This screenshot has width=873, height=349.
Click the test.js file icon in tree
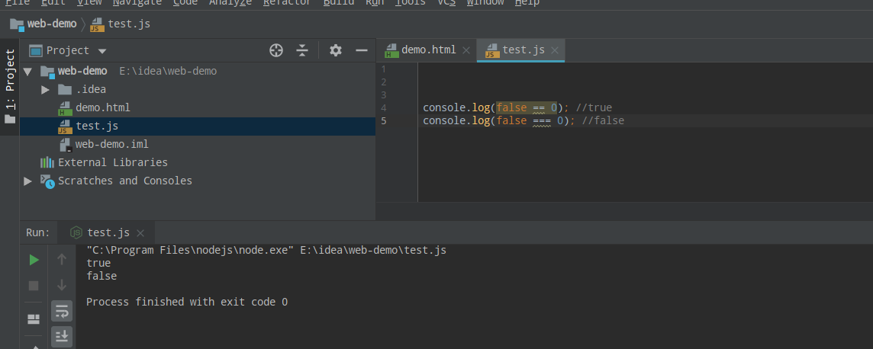click(65, 126)
